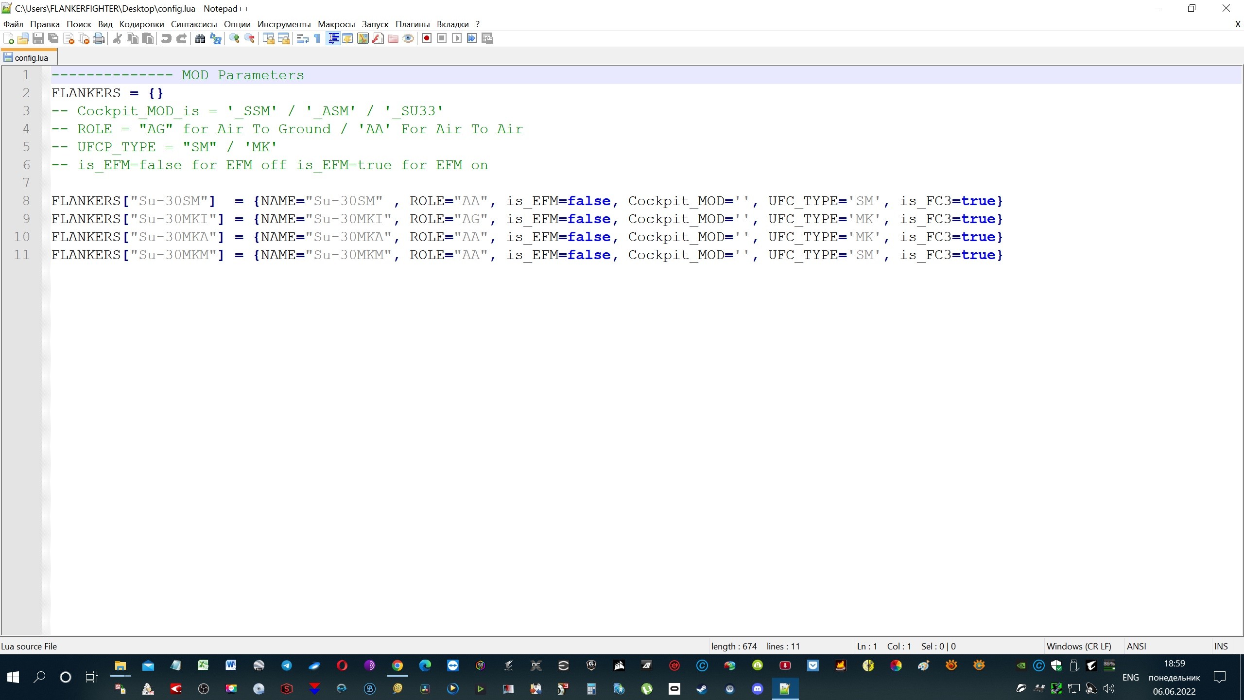1244x700 pixels.
Task: Click the Close All toolbar icon
Action: [84, 38]
